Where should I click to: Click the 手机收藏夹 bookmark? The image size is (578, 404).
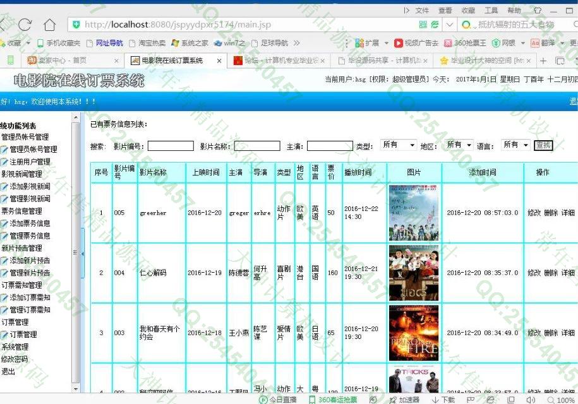pyautogui.click(x=59, y=43)
